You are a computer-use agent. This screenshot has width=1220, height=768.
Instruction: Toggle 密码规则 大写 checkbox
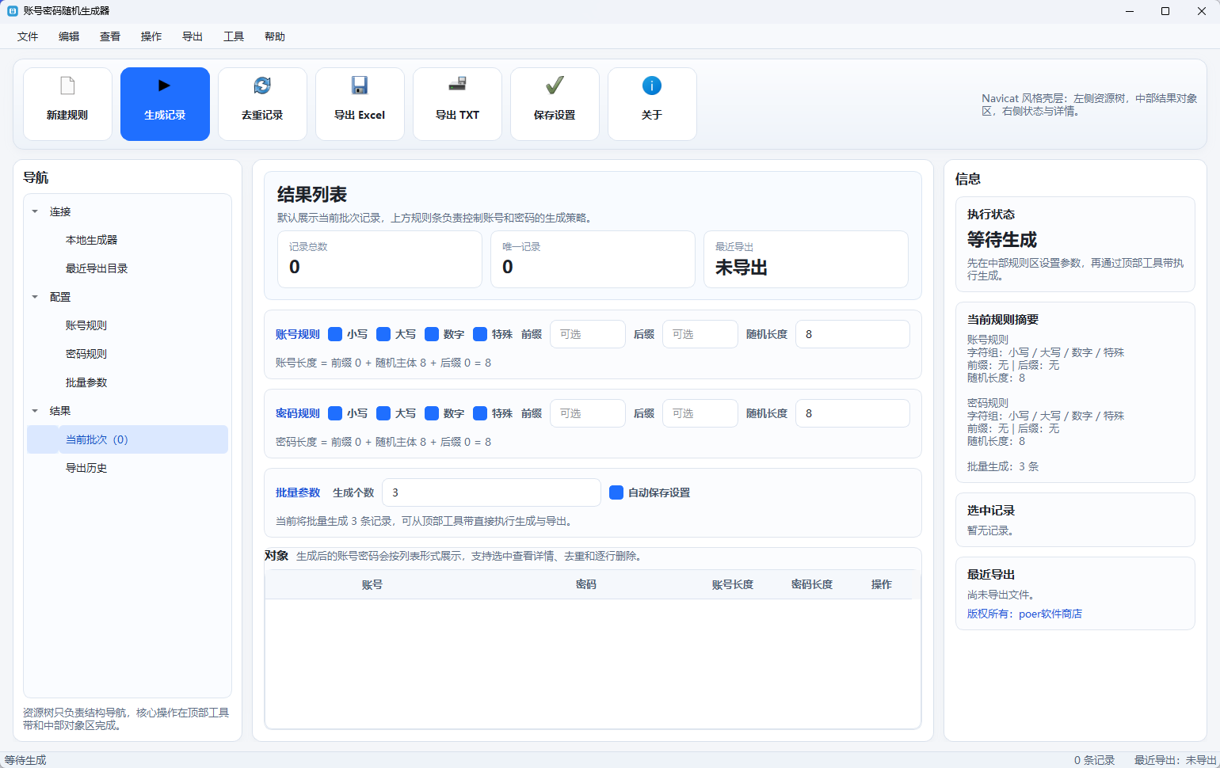point(383,413)
